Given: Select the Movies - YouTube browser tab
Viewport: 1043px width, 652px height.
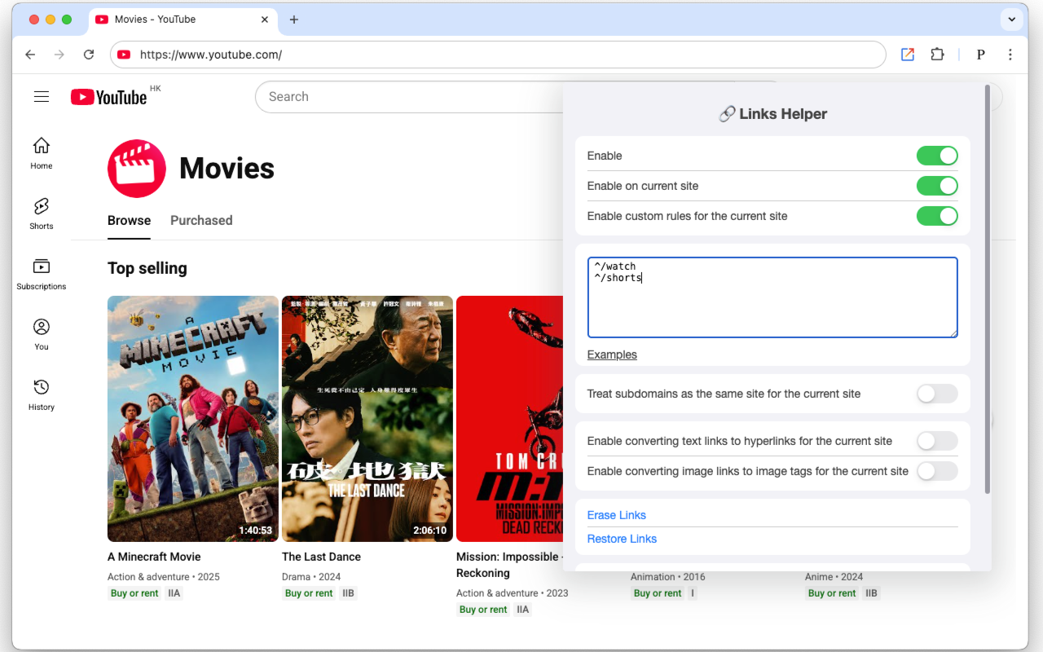Looking at the screenshot, I should (x=183, y=20).
